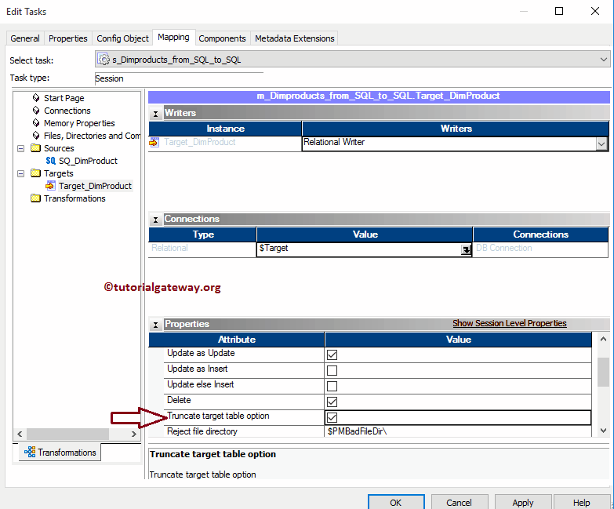The height and width of the screenshot is (509, 614).
Task: Collapse the Targets tree node
Action: (21, 173)
